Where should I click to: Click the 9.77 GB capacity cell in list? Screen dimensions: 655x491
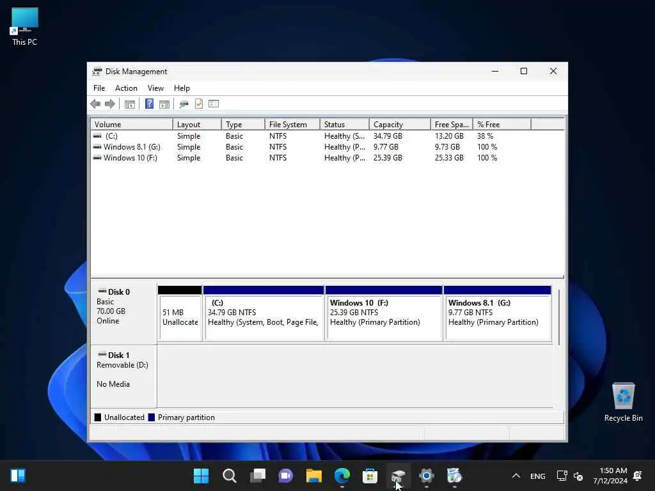pos(386,147)
